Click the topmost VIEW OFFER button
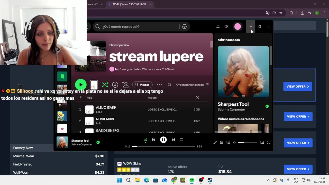329x185 pixels. click(298, 87)
